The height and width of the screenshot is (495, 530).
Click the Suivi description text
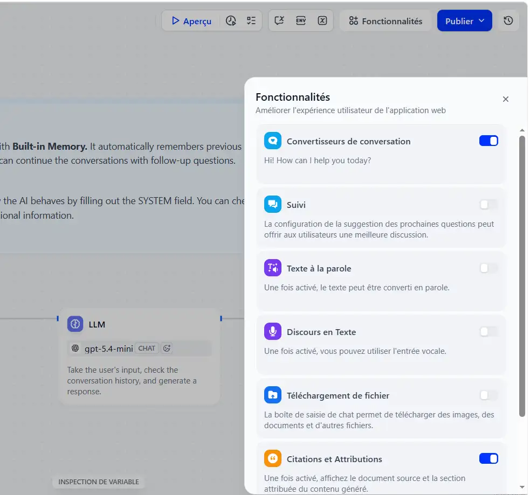pos(379,229)
